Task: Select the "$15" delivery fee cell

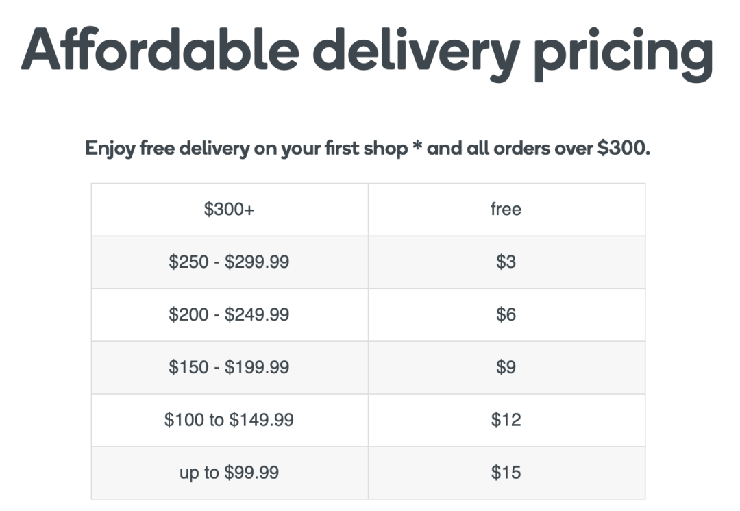Action: tap(506, 473)
